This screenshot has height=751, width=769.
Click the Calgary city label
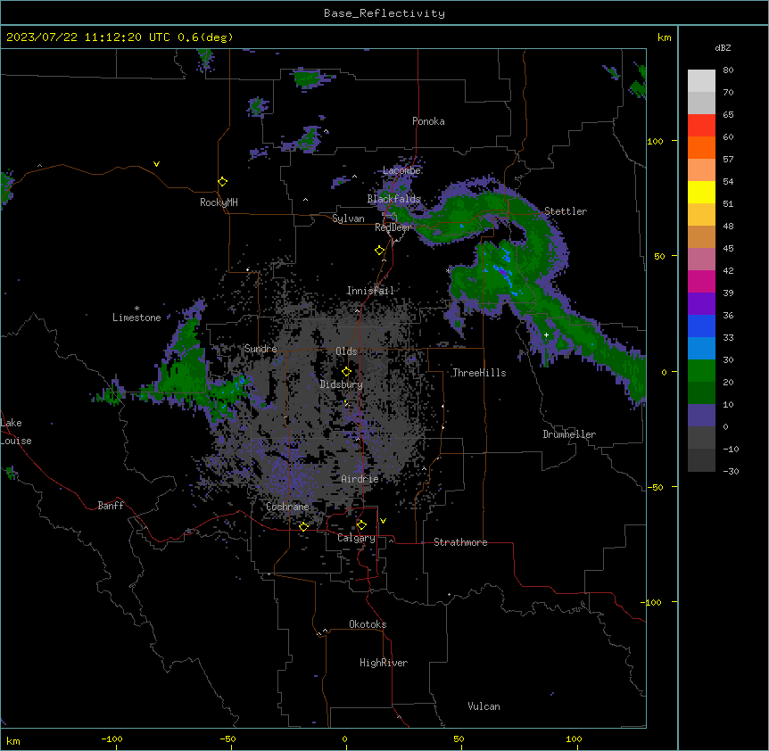[356, 538]
